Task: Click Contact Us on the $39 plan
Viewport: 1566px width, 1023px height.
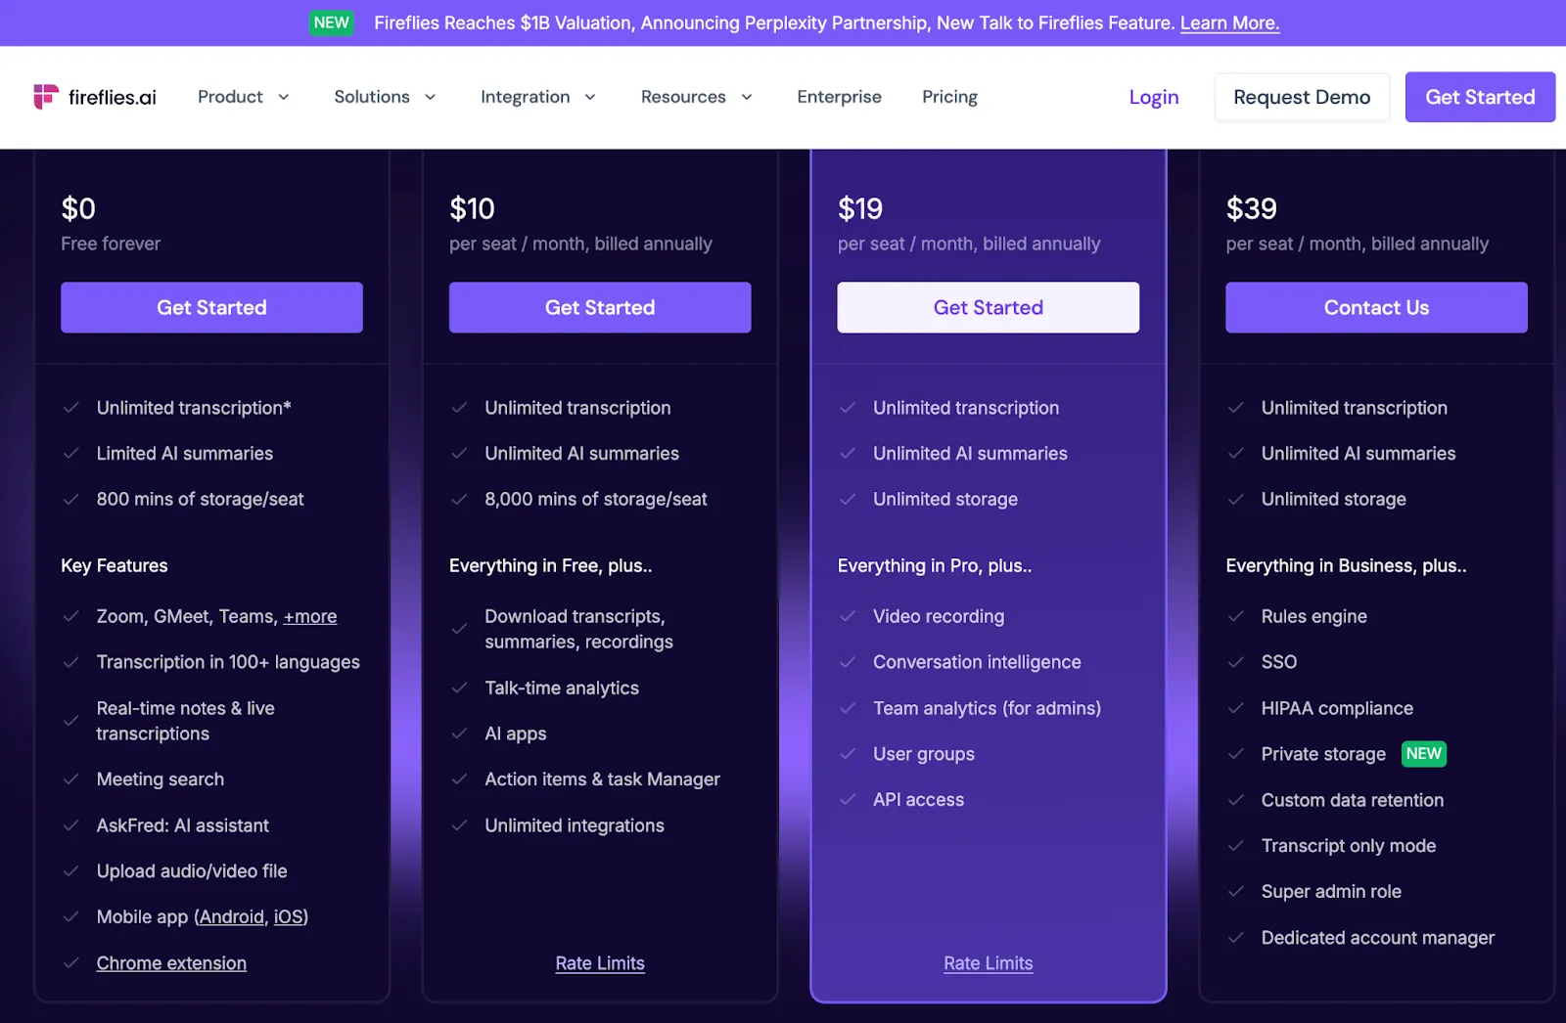Action: coord(1376,307)
